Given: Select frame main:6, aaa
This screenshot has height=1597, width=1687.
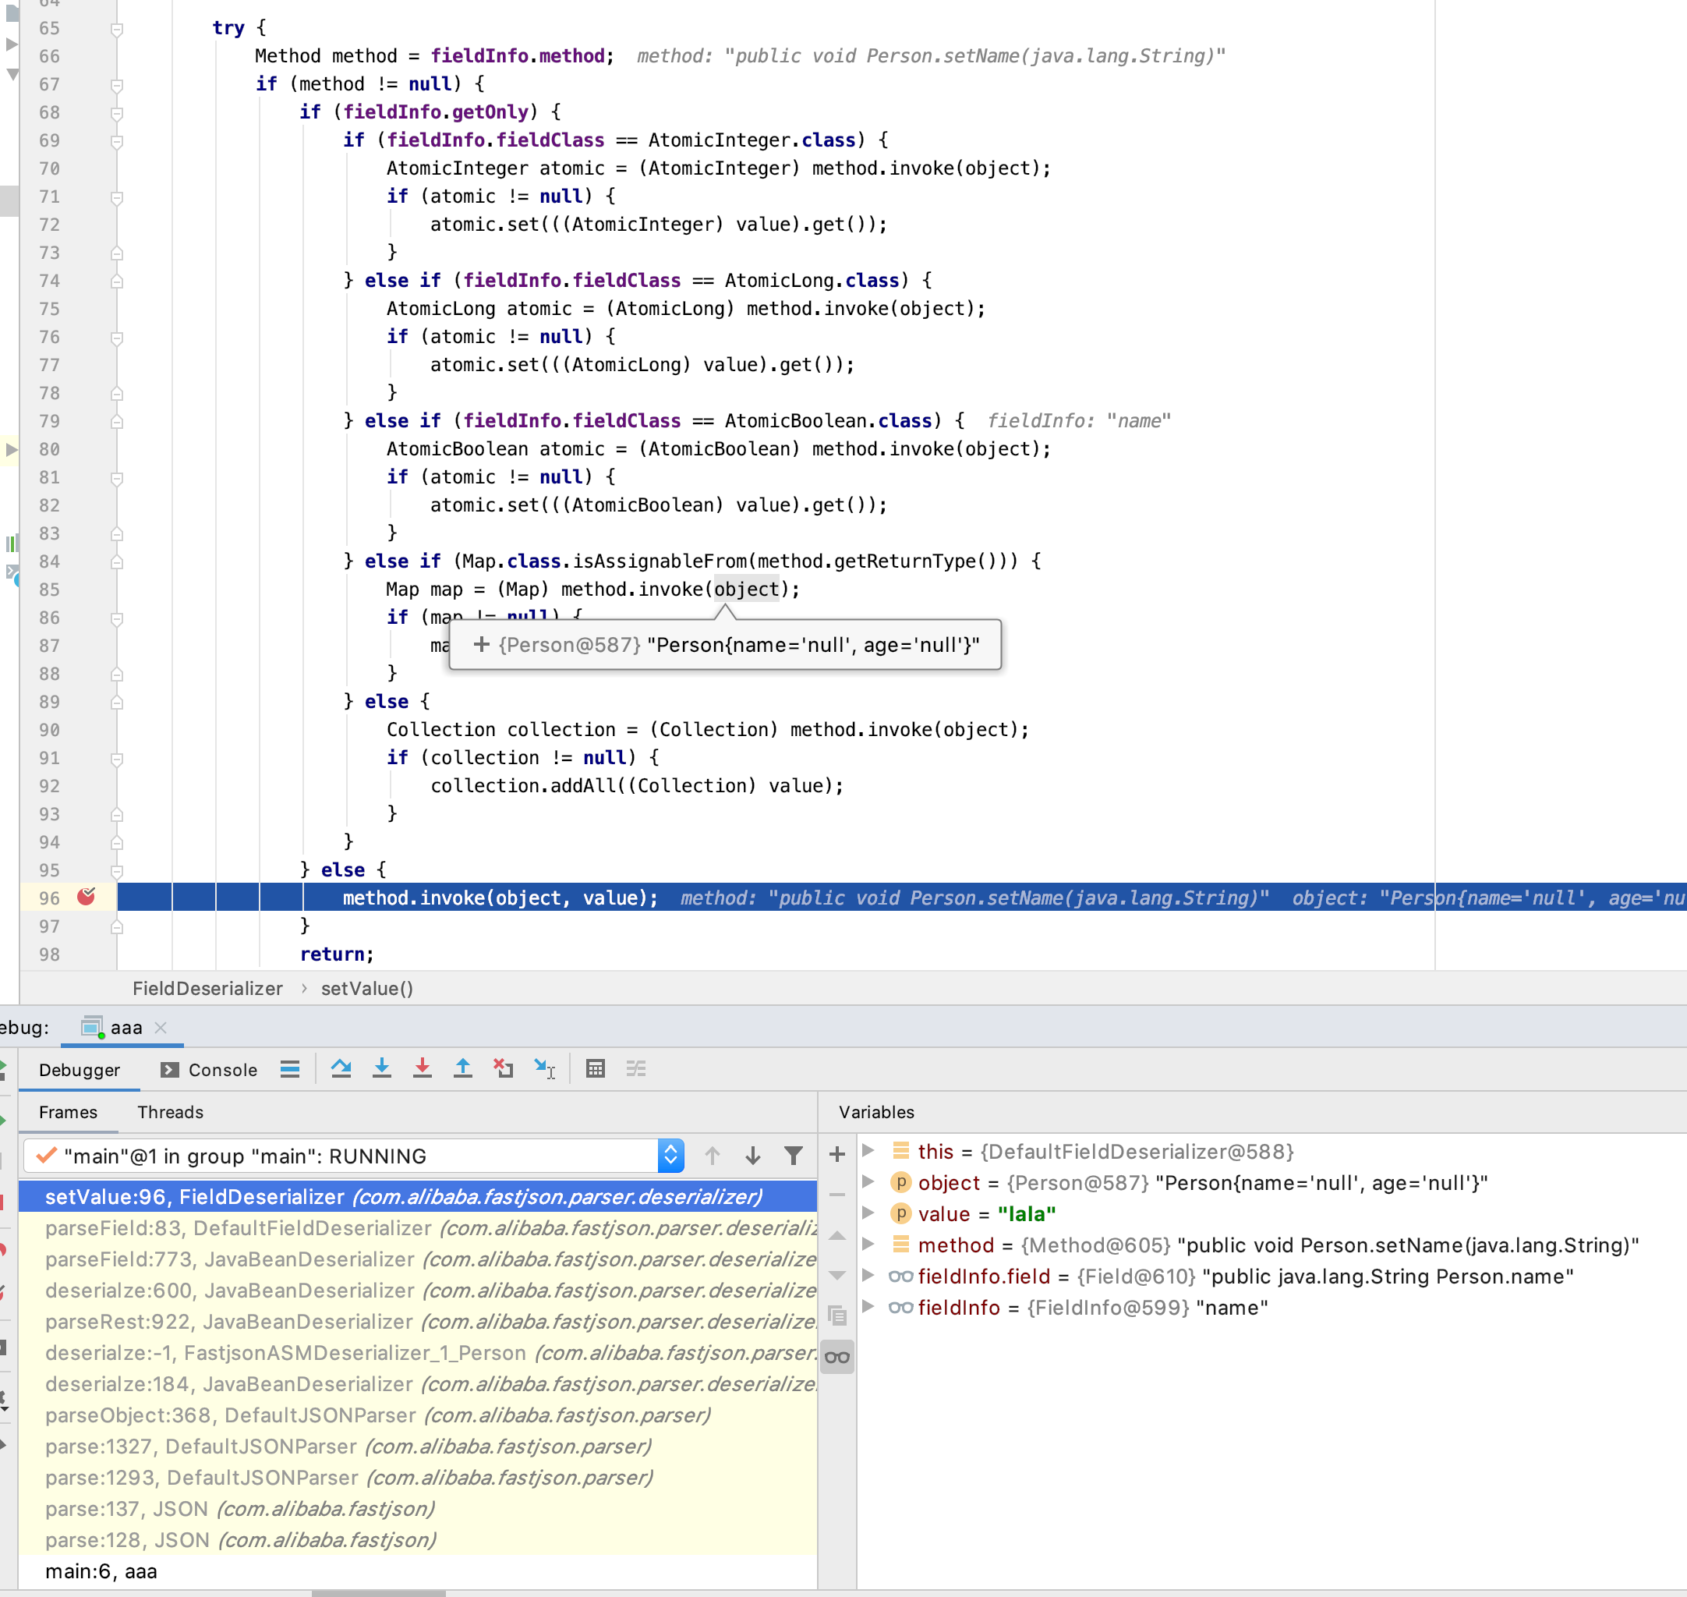Looking at the screenshot, I should pos(418,1570).
